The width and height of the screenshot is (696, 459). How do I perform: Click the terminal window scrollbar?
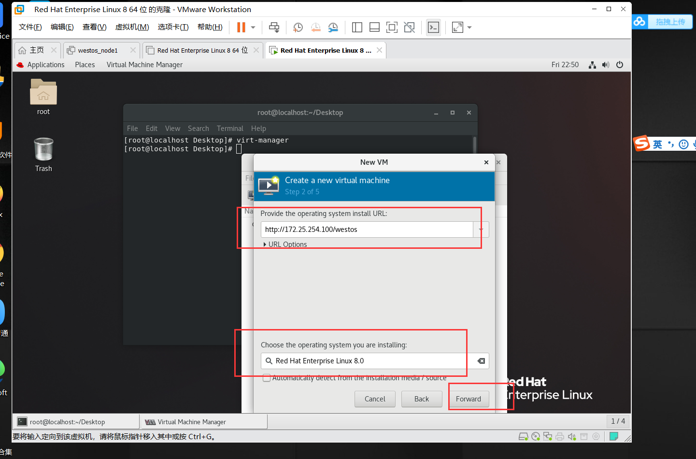475,145
